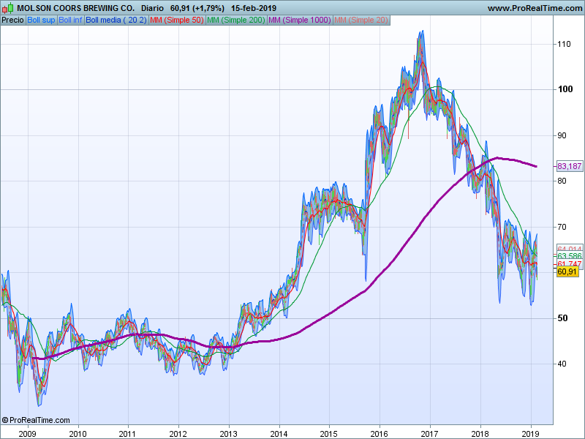The width and height of the screenshot is (585, 439).
Task: Click the 2017 year label on time axis
Action: coord(430,434)
